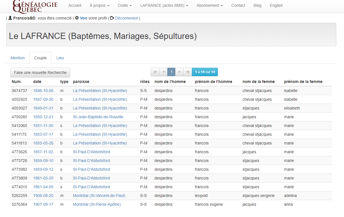The width and height of the screenshot is (344, 217).
Task: Open record dated 1853-07-17
Action: [43, 134]
